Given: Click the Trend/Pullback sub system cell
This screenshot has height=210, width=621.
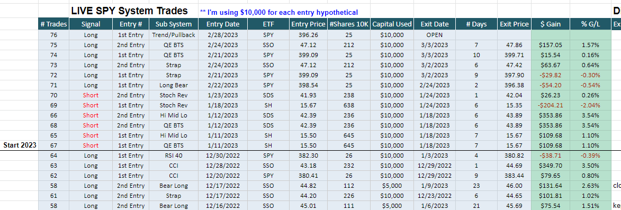Looking at the screenshot, I should [174, 35].
